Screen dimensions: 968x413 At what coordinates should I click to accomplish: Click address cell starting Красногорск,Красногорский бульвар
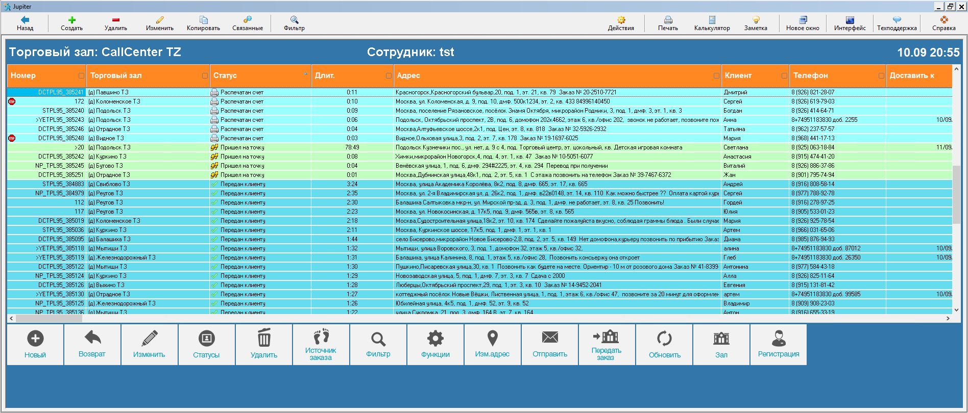coord(557,92)
